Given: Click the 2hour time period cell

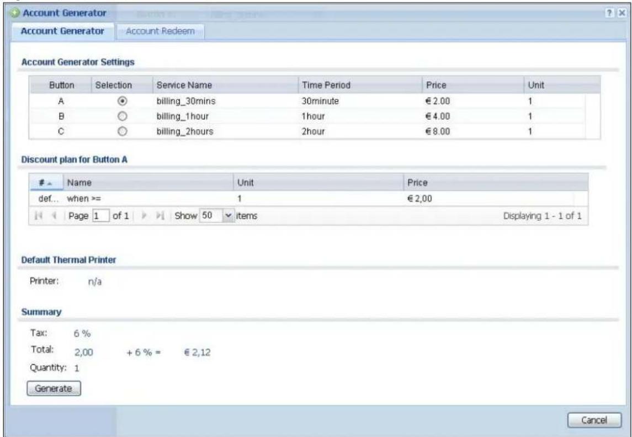Looking at the screenshot, I should tap(313, 132).
